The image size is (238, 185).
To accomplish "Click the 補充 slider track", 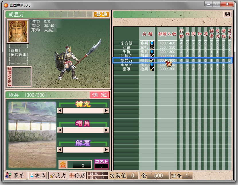I will click(83, 111).
